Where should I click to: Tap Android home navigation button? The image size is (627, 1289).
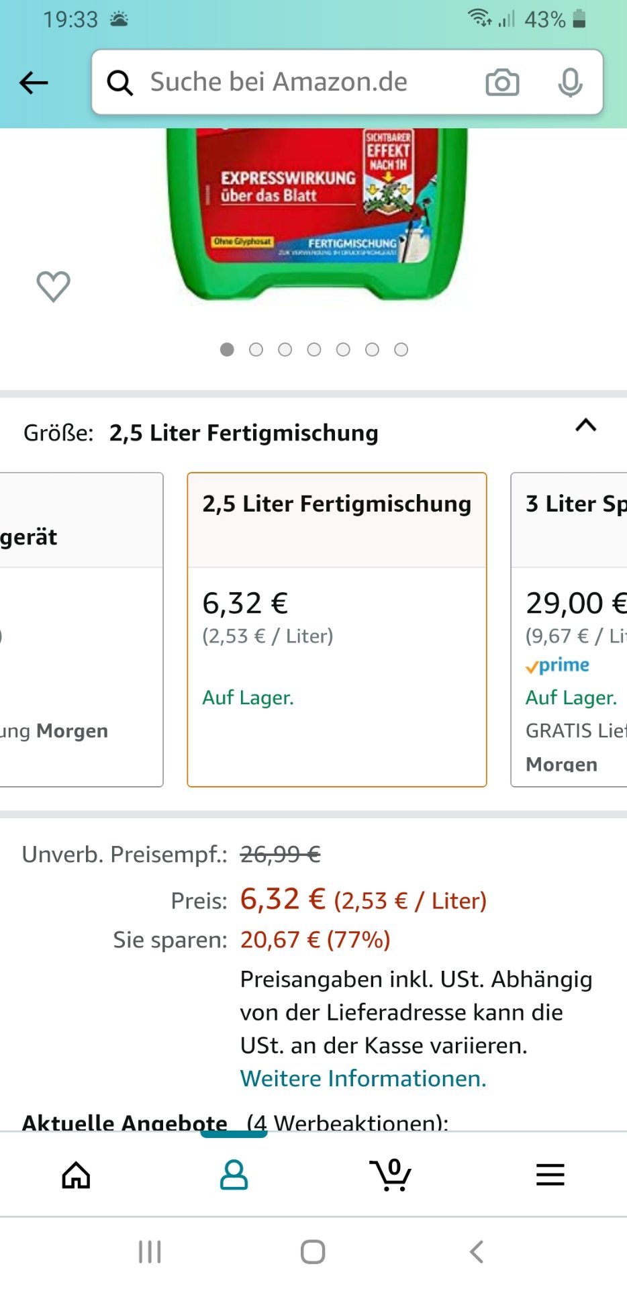pyautogui.click(x=313, y=1252)
